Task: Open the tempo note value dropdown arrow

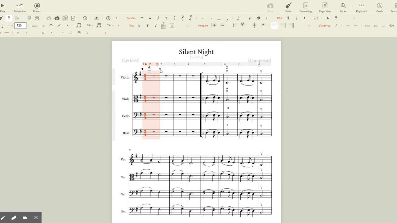Action: [9, 25]
